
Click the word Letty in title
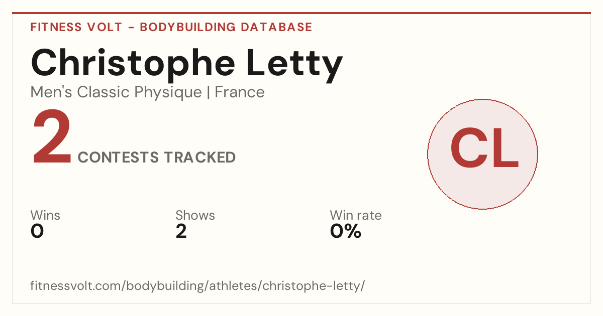pos(293,63)
